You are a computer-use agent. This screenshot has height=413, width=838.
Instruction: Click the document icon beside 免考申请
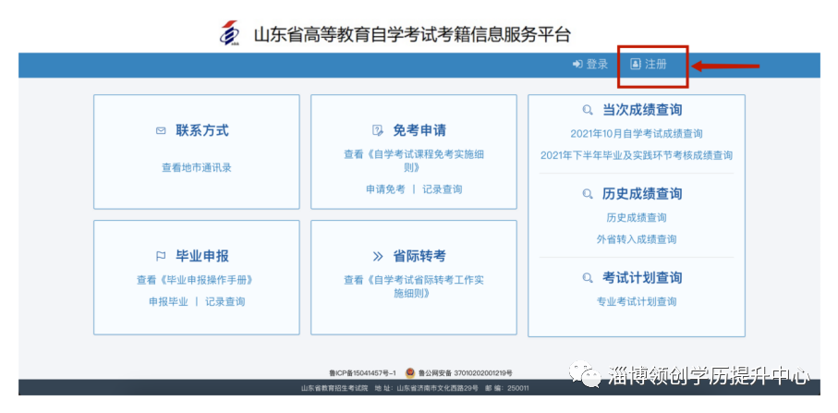378,130
